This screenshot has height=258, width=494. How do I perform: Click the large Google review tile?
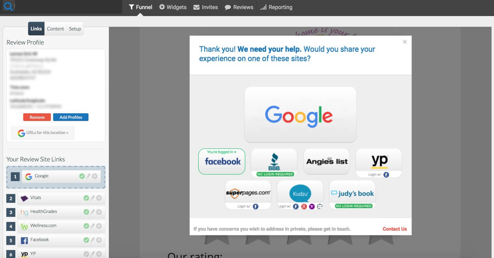[x=300, y=115]
